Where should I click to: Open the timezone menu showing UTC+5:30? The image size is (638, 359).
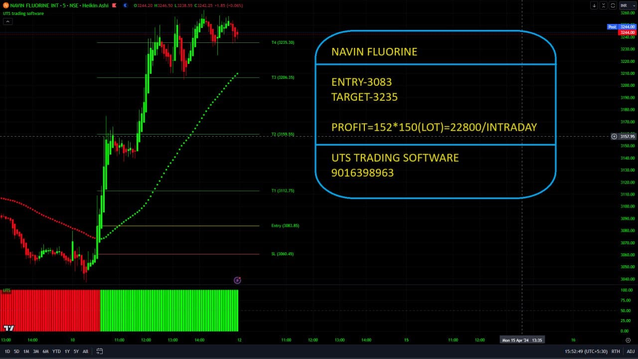tap(586, 352)
